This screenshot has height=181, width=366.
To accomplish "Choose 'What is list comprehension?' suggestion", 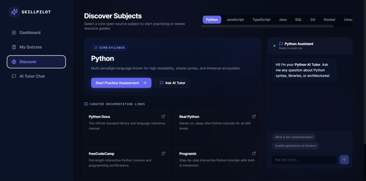I will pos(294,137).
